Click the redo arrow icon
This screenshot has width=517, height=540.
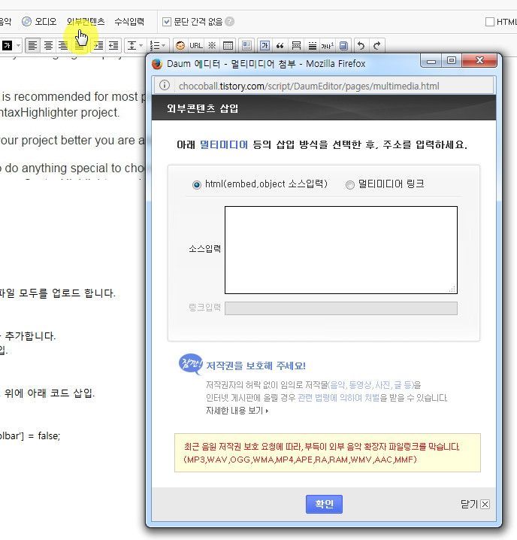377,45
